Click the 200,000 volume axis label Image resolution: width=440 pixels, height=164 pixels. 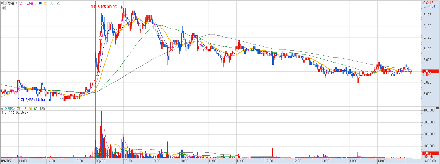pyautogui.click(x=429, y=134)
